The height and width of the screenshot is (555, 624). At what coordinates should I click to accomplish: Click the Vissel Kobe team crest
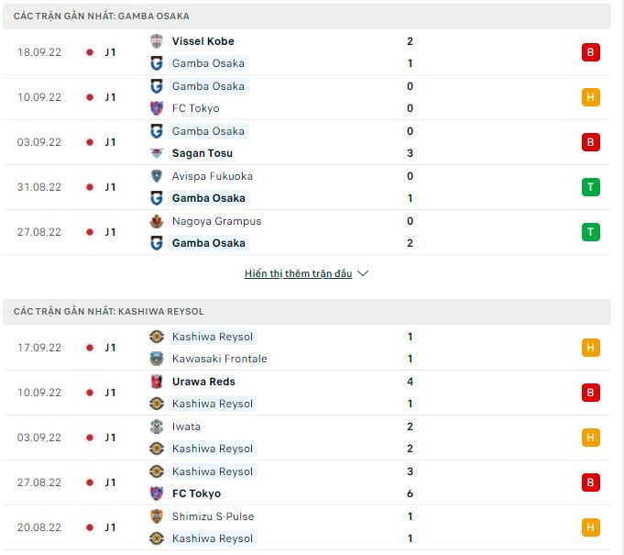coord(157,41)
